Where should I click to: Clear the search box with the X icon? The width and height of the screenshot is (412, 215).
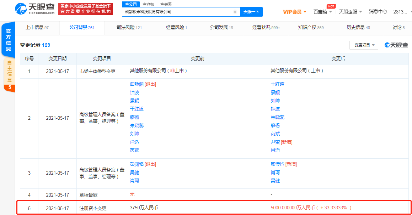coord(235,12)
